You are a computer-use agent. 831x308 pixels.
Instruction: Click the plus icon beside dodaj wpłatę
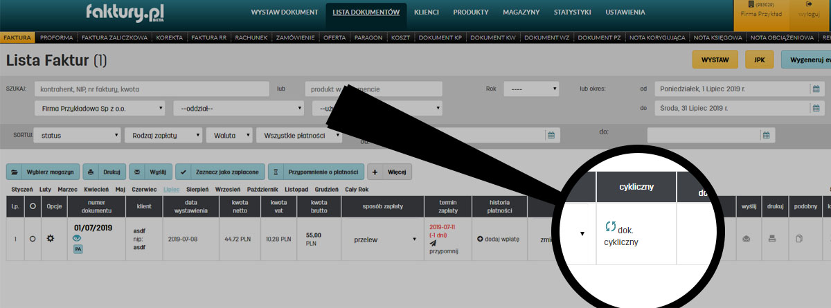[481, 238]
